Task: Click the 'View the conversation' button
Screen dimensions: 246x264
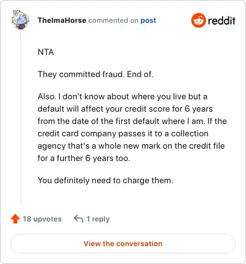Action: point(123,244)
